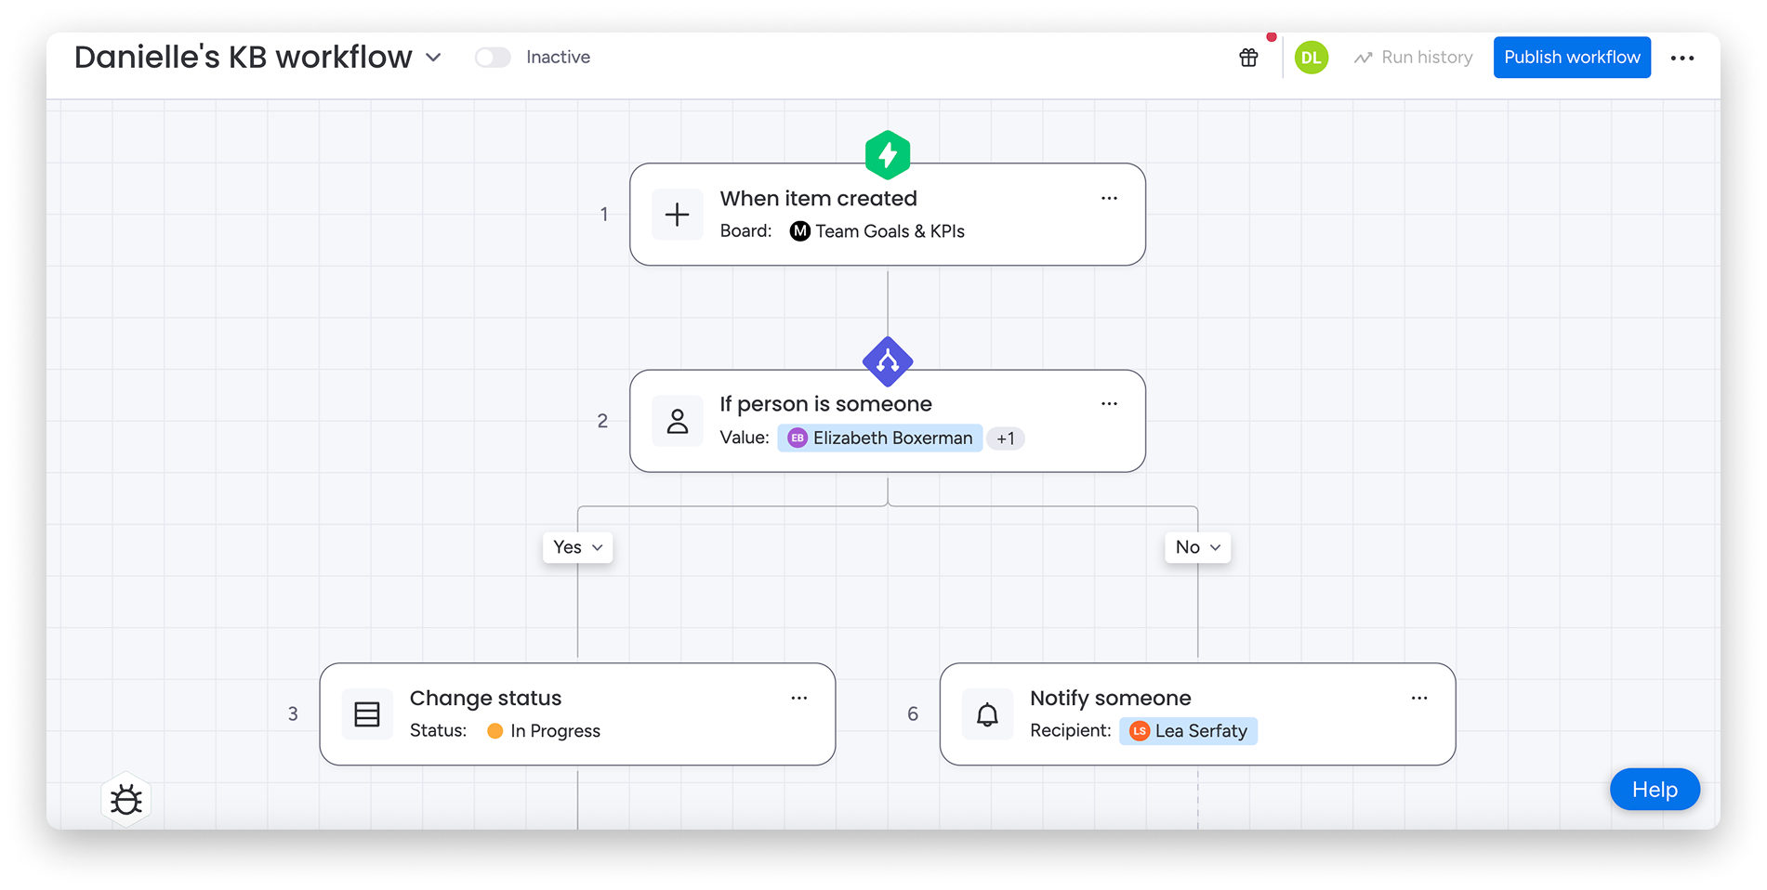Open the options menu on Change status

[x=798, y=698]
